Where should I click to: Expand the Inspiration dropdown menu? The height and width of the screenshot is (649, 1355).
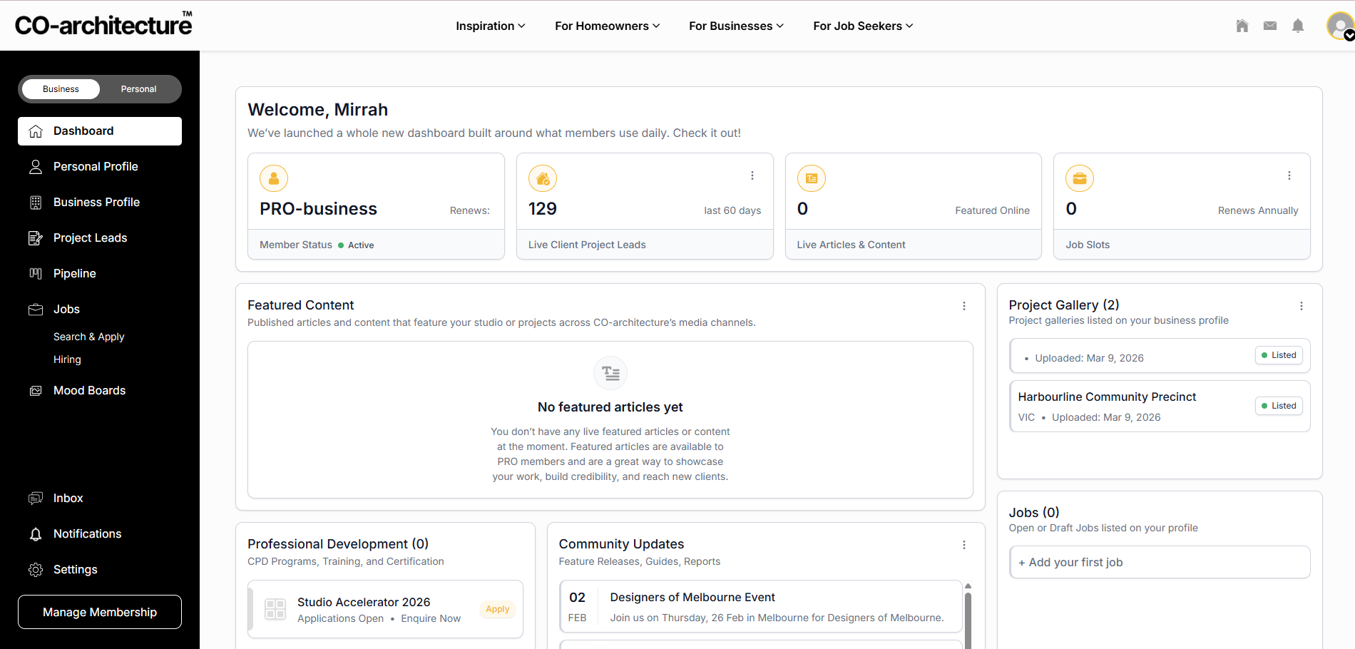click(x=490, y=26)
